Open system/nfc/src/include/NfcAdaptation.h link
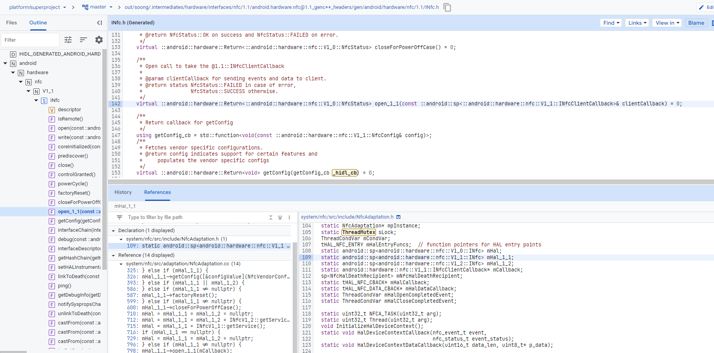 pos(347,217)
